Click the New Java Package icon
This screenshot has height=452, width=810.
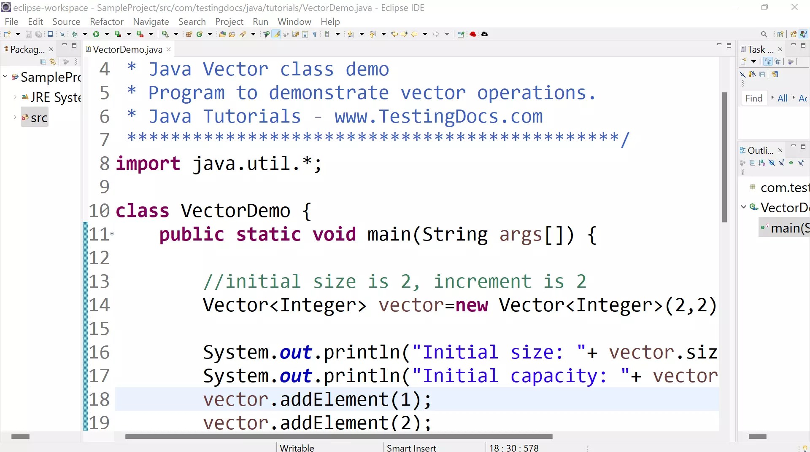click(189, 34)
